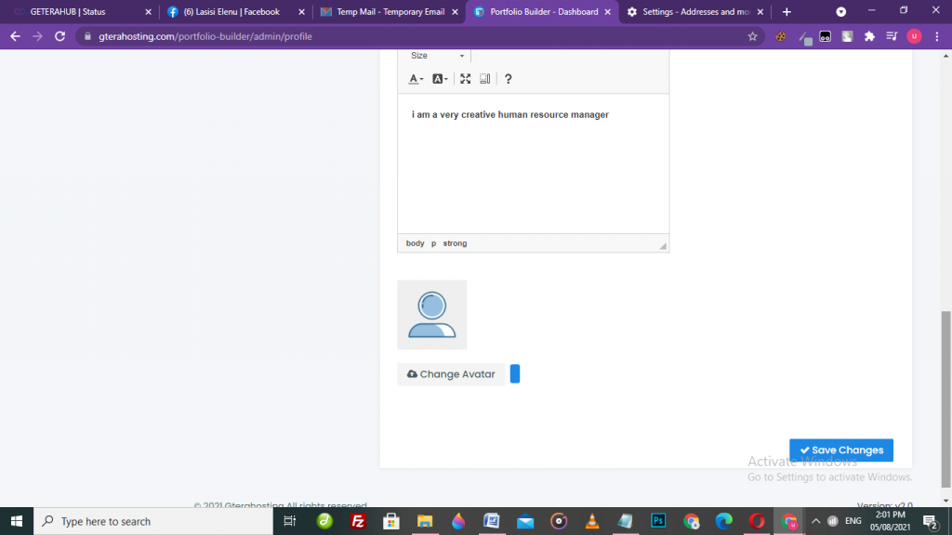Switch to Lasisi Elenu Facebook tab

[233, 11]
